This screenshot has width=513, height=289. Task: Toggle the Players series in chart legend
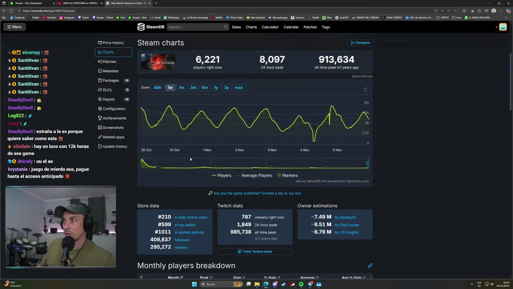point(222,175)
